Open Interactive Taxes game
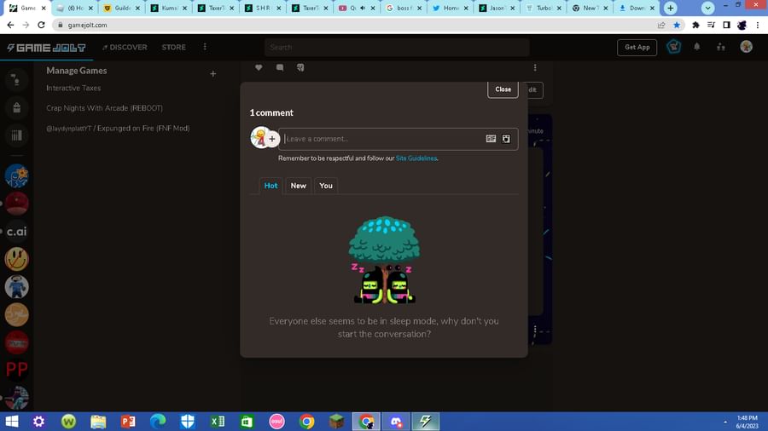Image resolution: width=768 pixels, height=431 pixels. click(x=73, y=88)
